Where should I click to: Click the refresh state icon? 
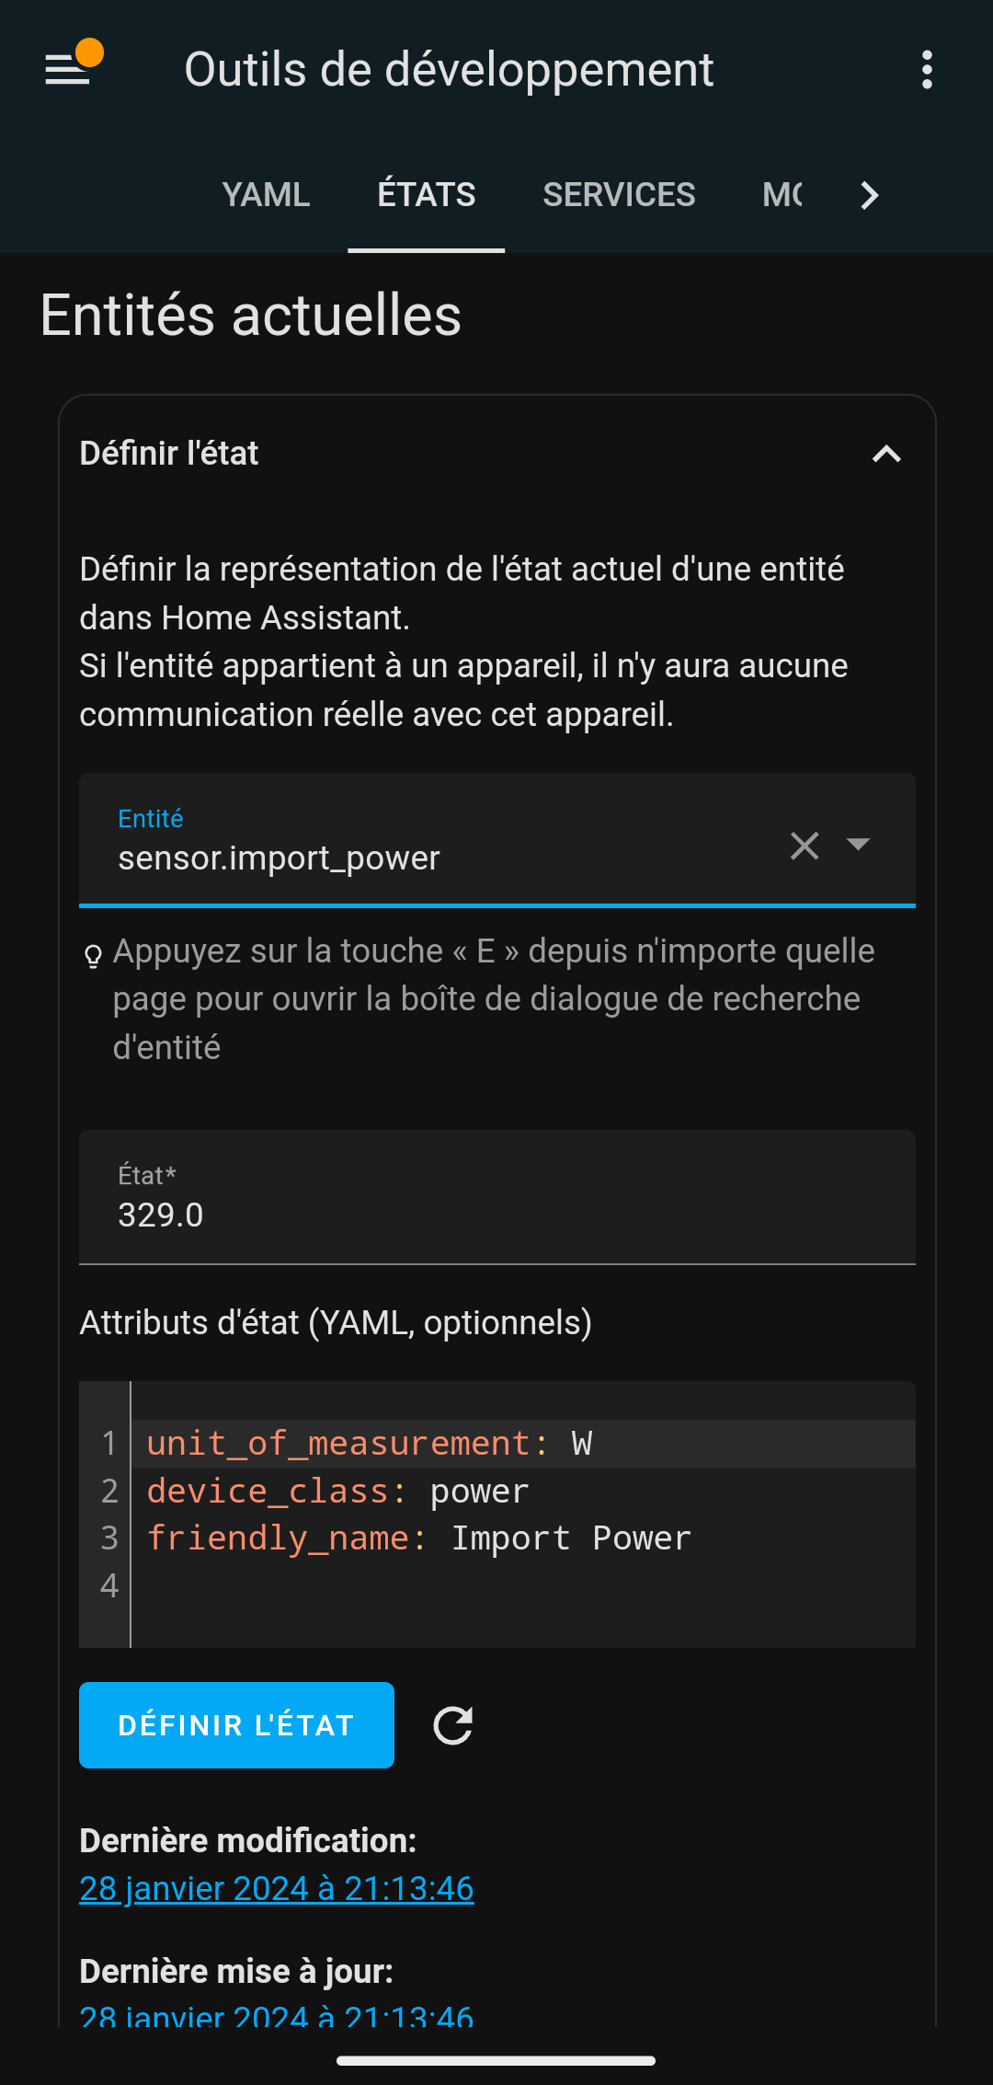452,1725
